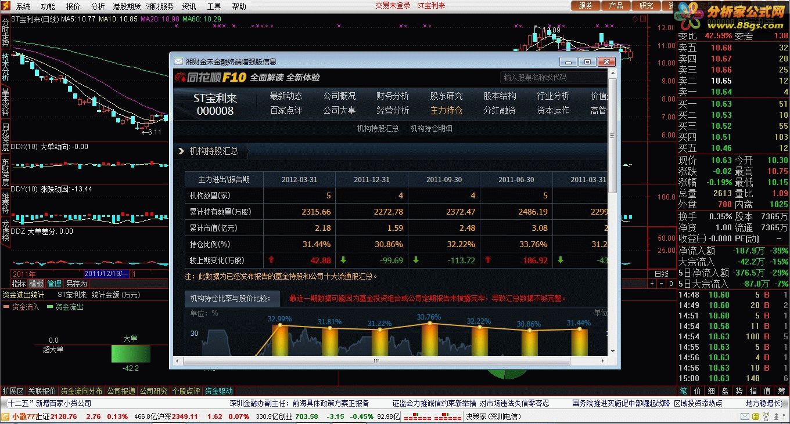Click the signal tower icon in status bar
The width and height of the screenshot is (790, 424).
(x=767, y=416)
